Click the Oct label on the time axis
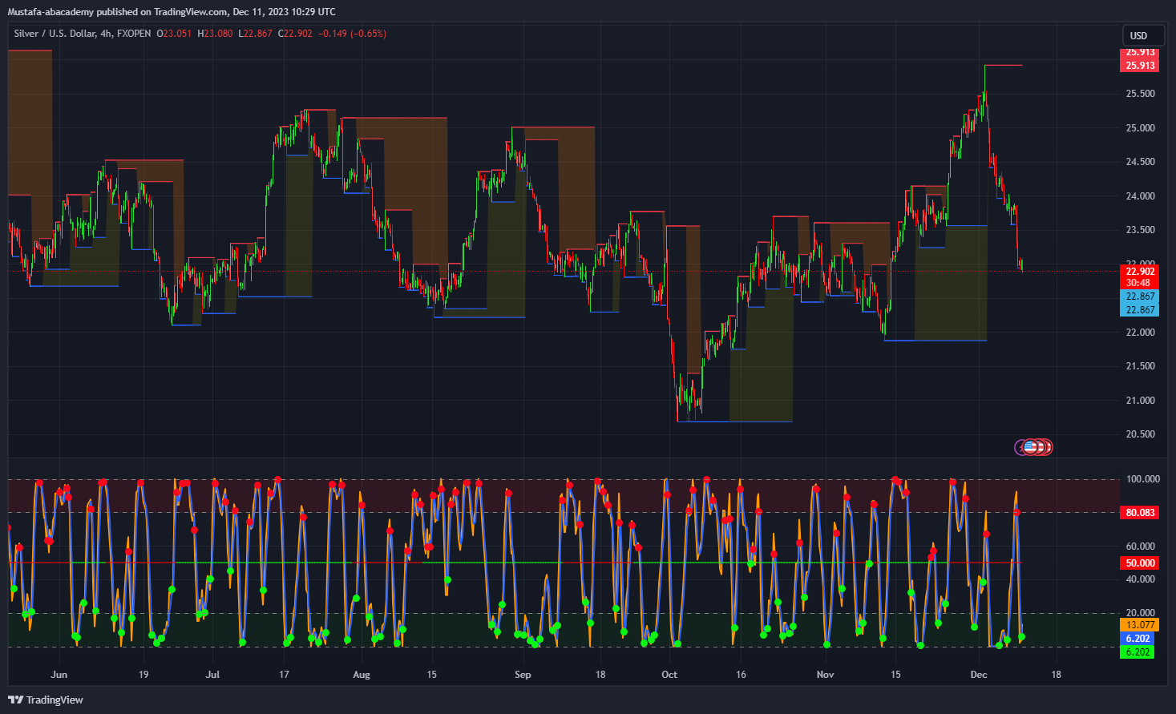 [x=669, y=675]
